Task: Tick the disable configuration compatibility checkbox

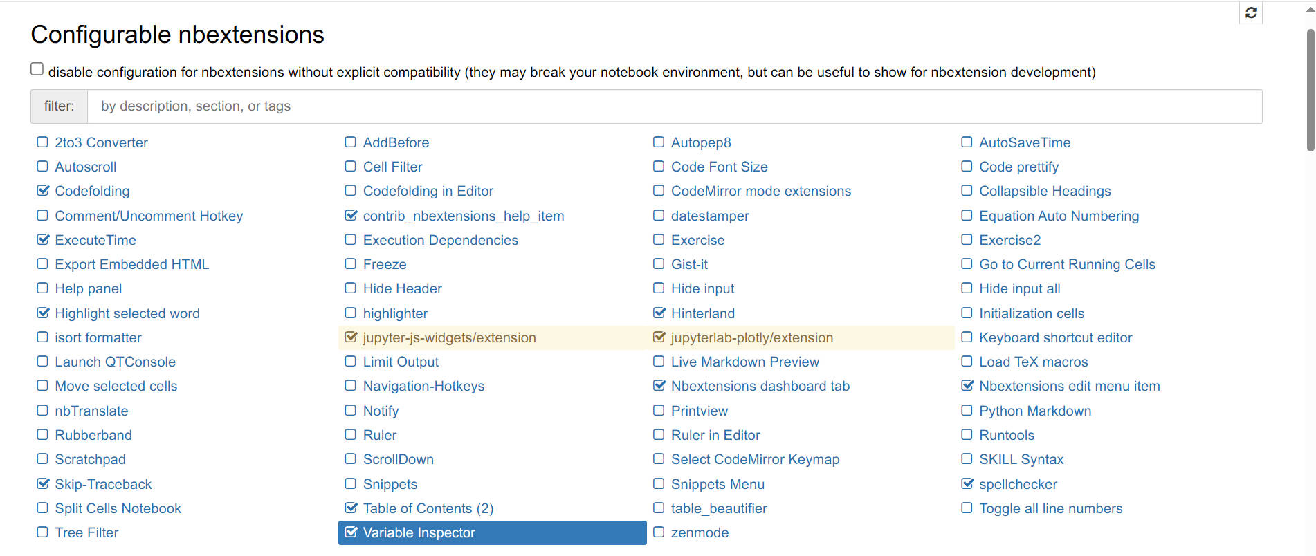Action: click(37, 69)
